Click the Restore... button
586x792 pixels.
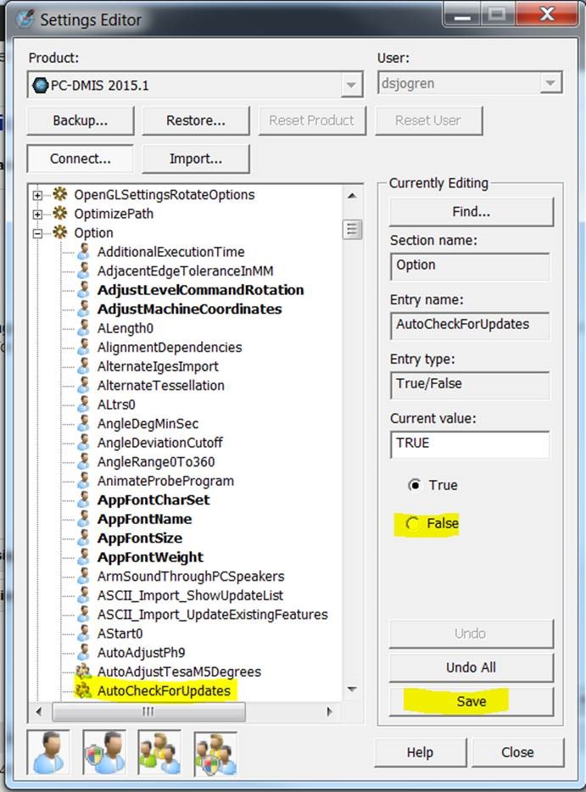(196, 120)
